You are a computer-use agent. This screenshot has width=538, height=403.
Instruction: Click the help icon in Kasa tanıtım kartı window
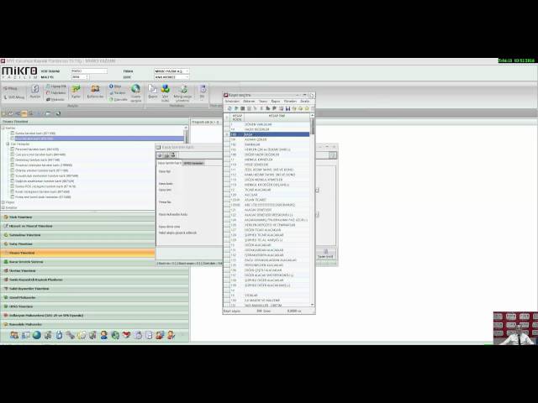(333, 155)
